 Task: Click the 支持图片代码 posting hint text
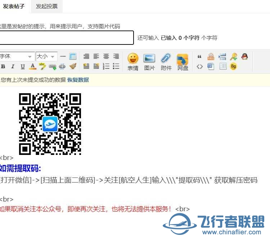tap(104, 27)
